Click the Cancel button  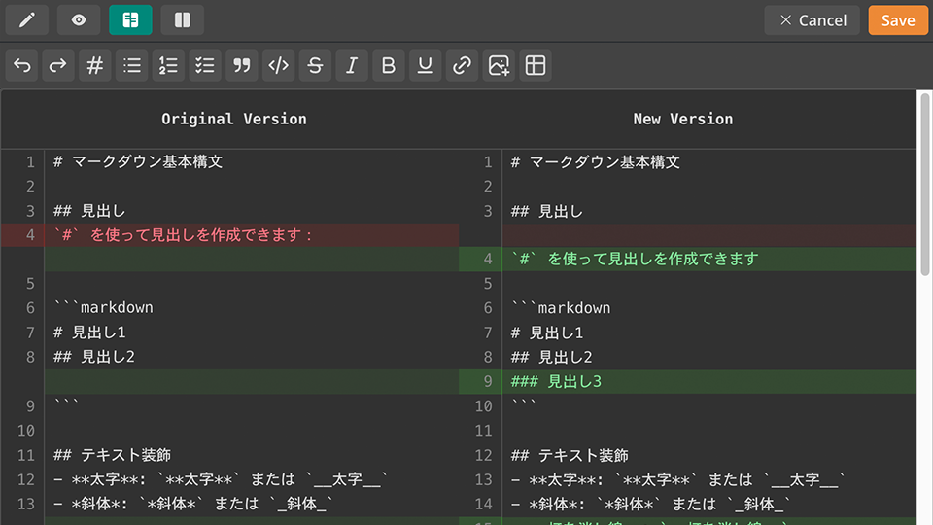point(812,20)
